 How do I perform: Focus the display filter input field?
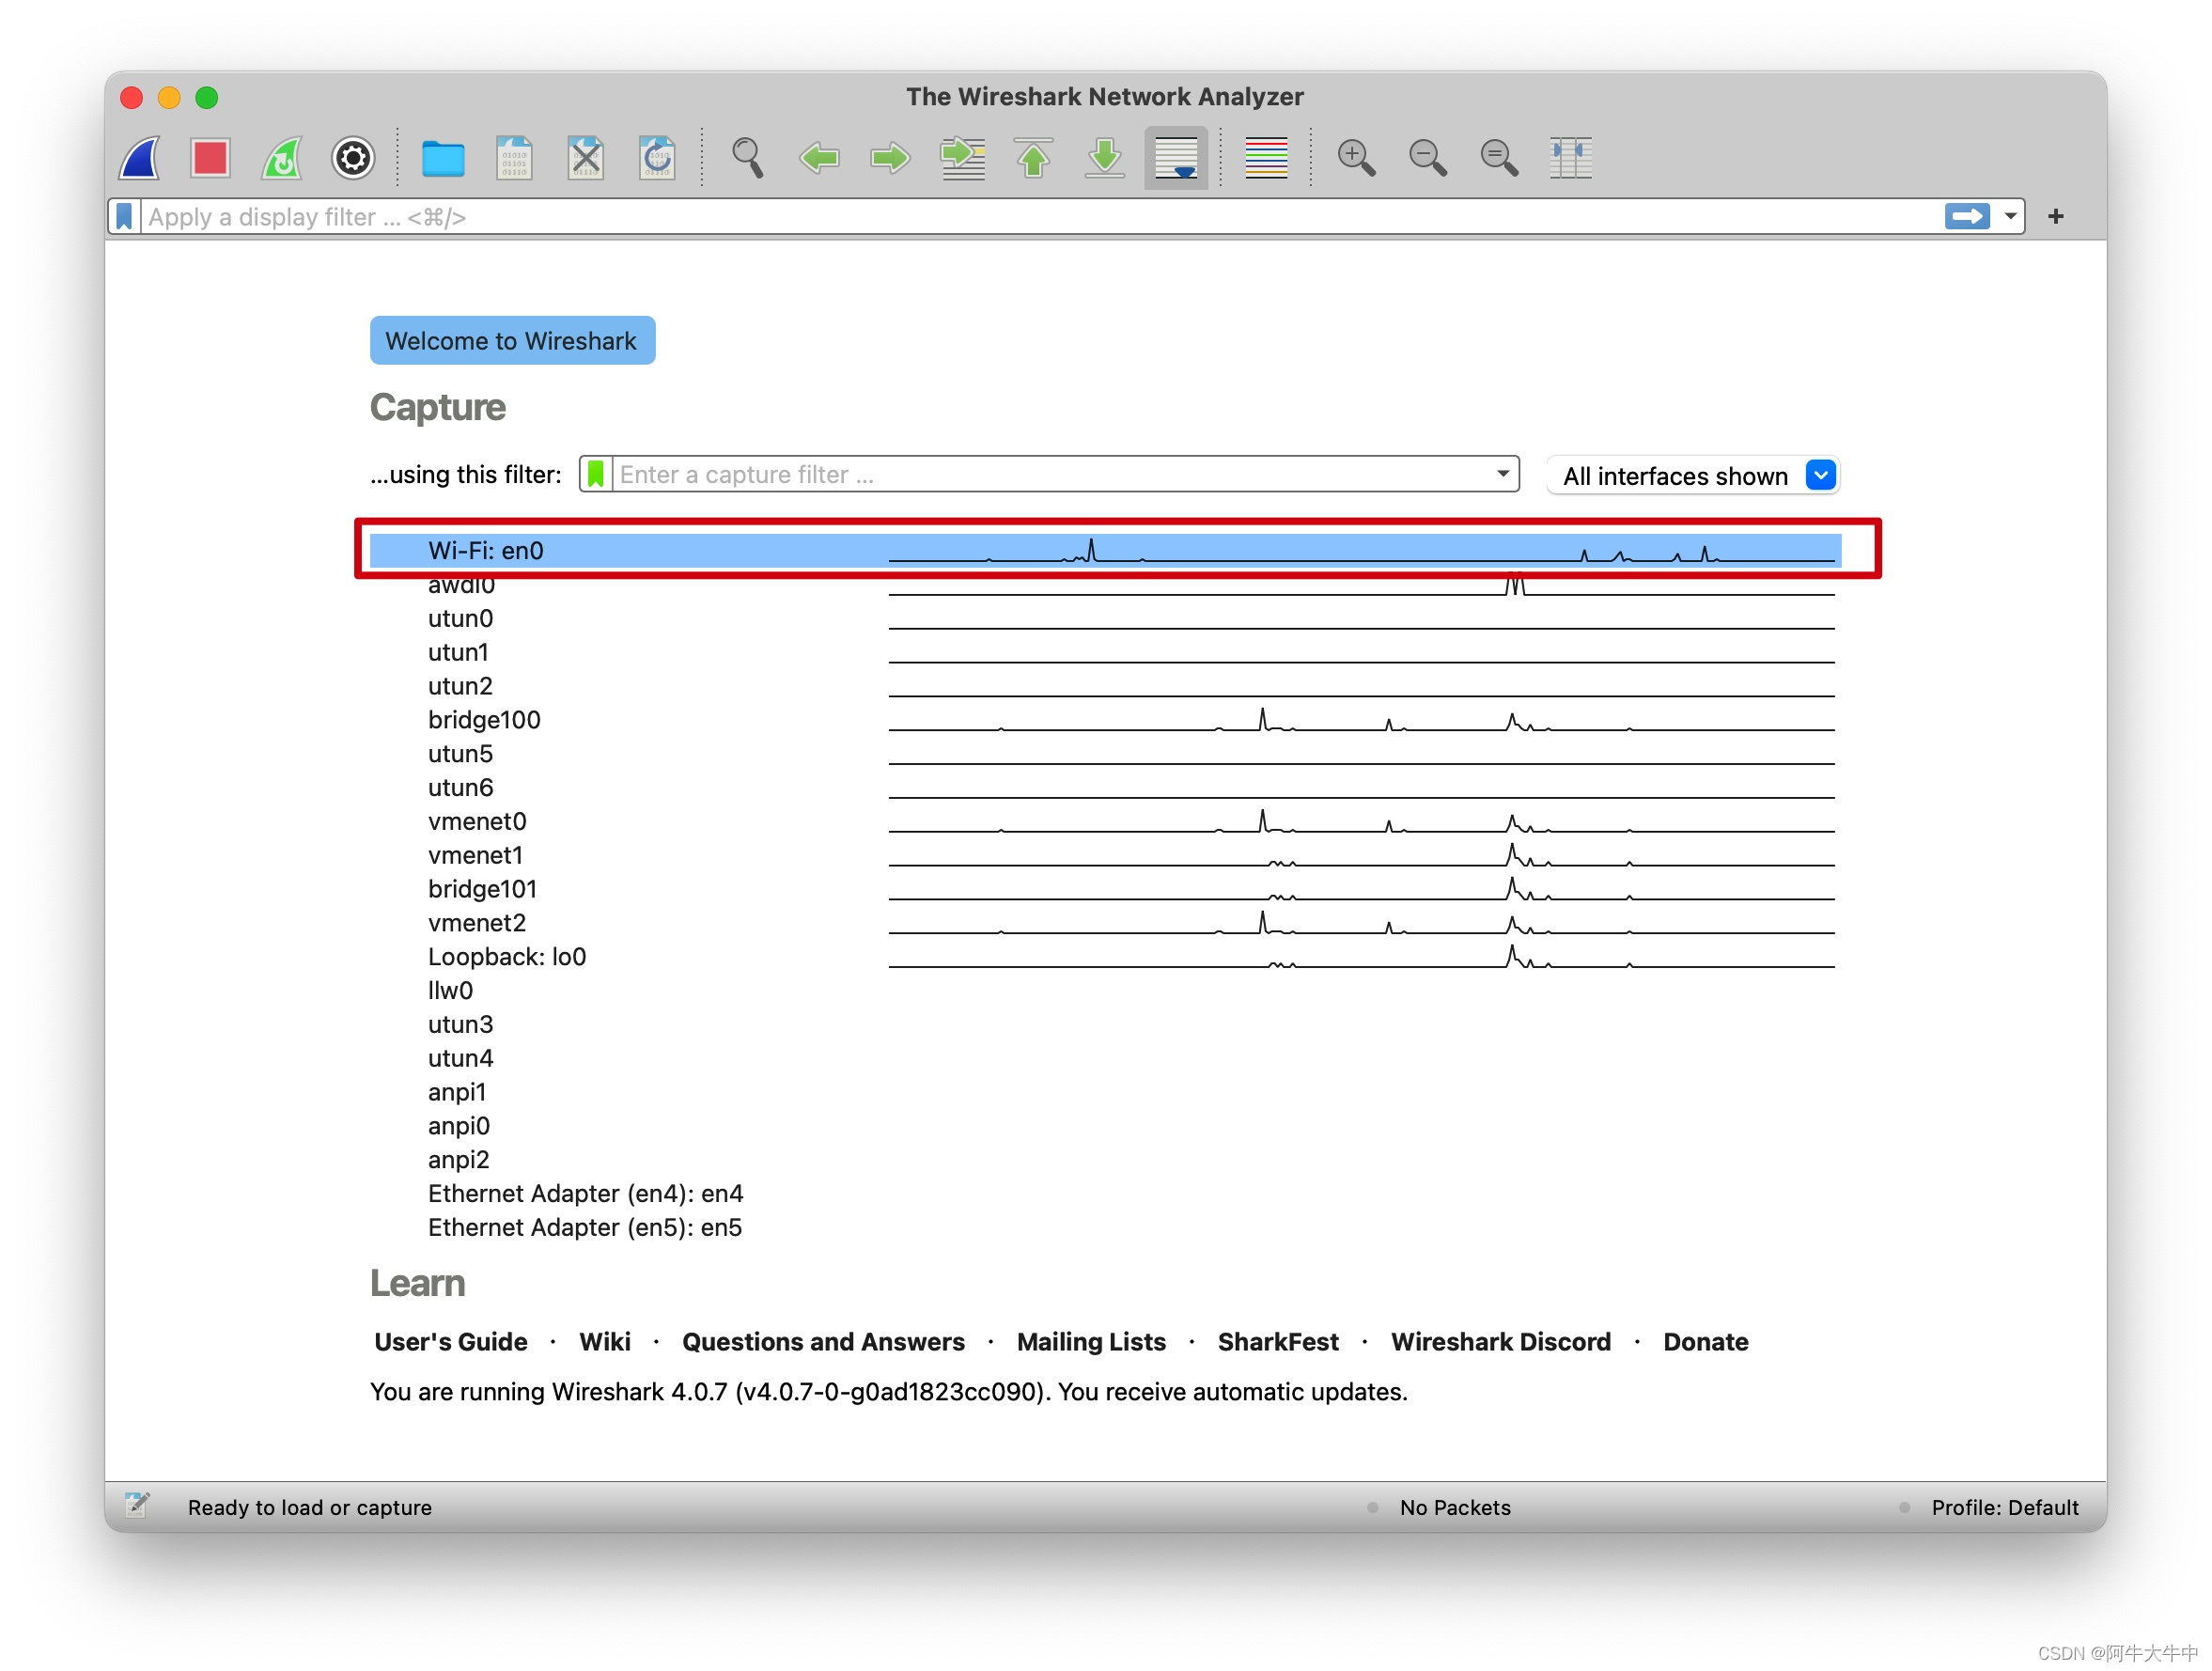tap(1040, 217)
